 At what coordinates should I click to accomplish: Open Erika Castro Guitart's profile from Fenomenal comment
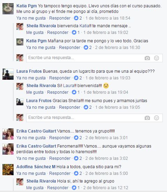tap(36, 146)
